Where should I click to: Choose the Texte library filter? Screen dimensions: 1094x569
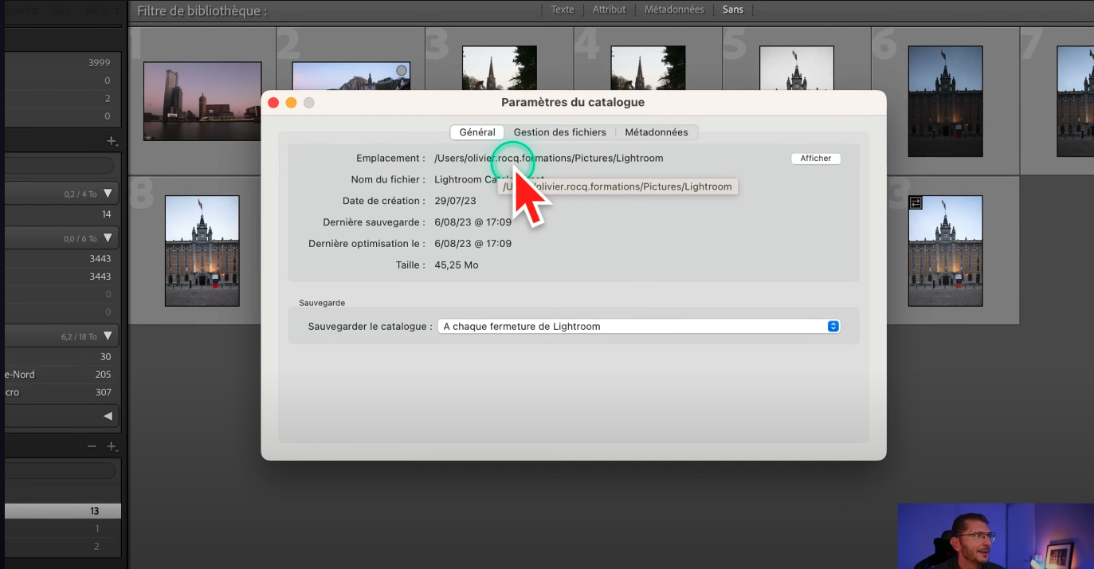pyautogui.click(x=563, y=10)
